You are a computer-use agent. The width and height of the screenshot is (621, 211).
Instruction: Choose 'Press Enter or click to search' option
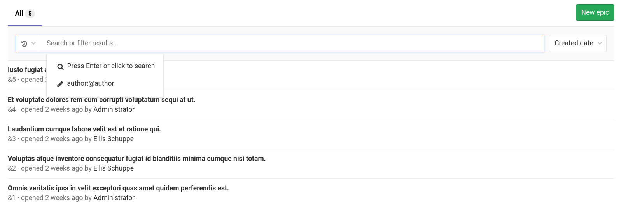point(111,66)
